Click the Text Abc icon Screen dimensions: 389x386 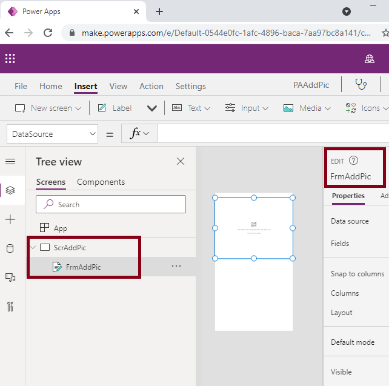pyautogui.click(x=177, y=108)
